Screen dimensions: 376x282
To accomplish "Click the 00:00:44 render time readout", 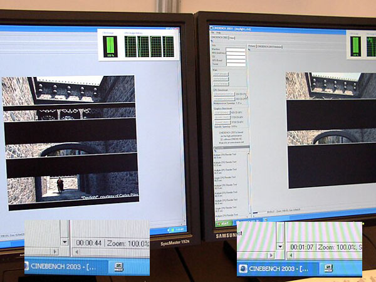I will [89, 243].
